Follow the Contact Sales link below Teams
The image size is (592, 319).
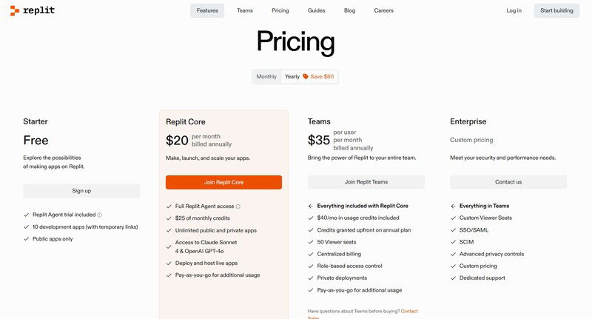(409, 312)
